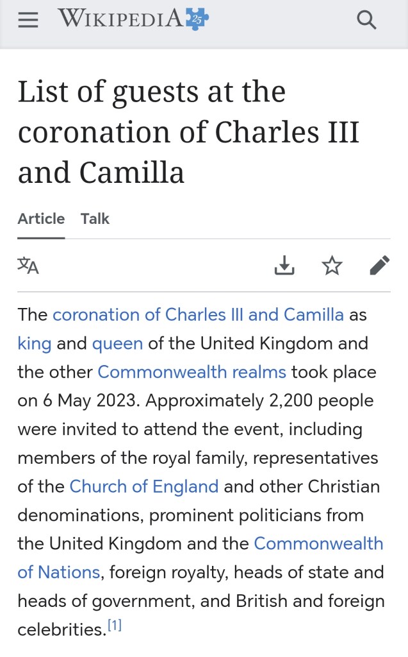
Task: Open the language selection icon
Action: (x=28, y=265)
